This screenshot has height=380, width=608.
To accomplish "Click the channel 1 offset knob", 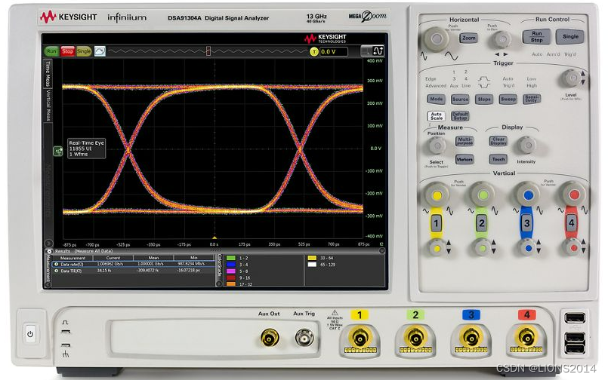I will click(x=437, y=247).
